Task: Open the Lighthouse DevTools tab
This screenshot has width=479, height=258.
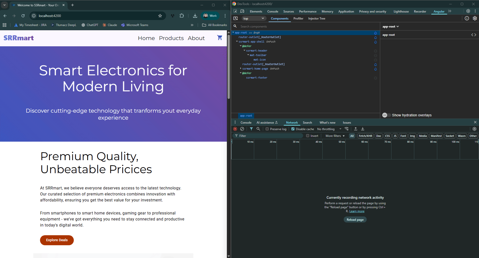Action: pos(401,12)
